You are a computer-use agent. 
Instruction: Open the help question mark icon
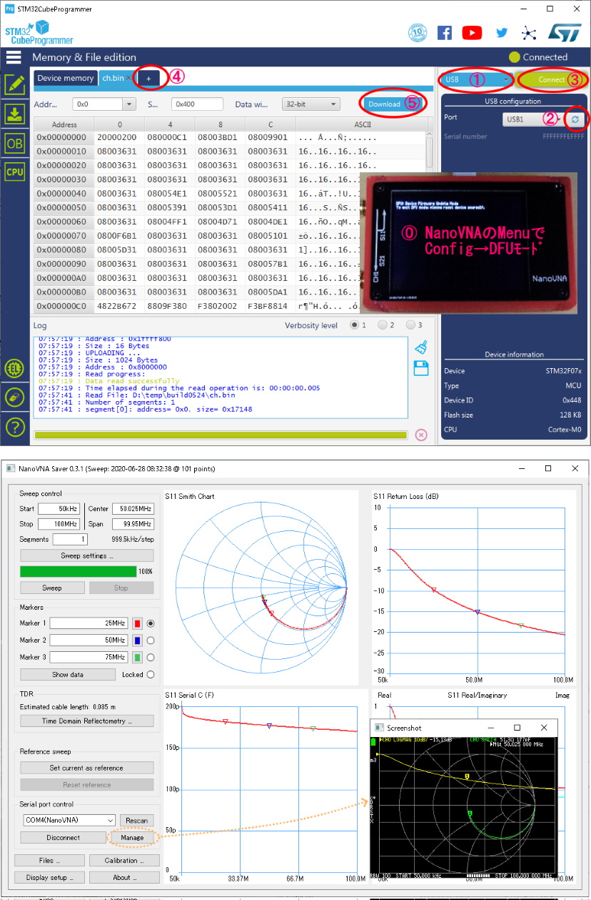point(15,427)
